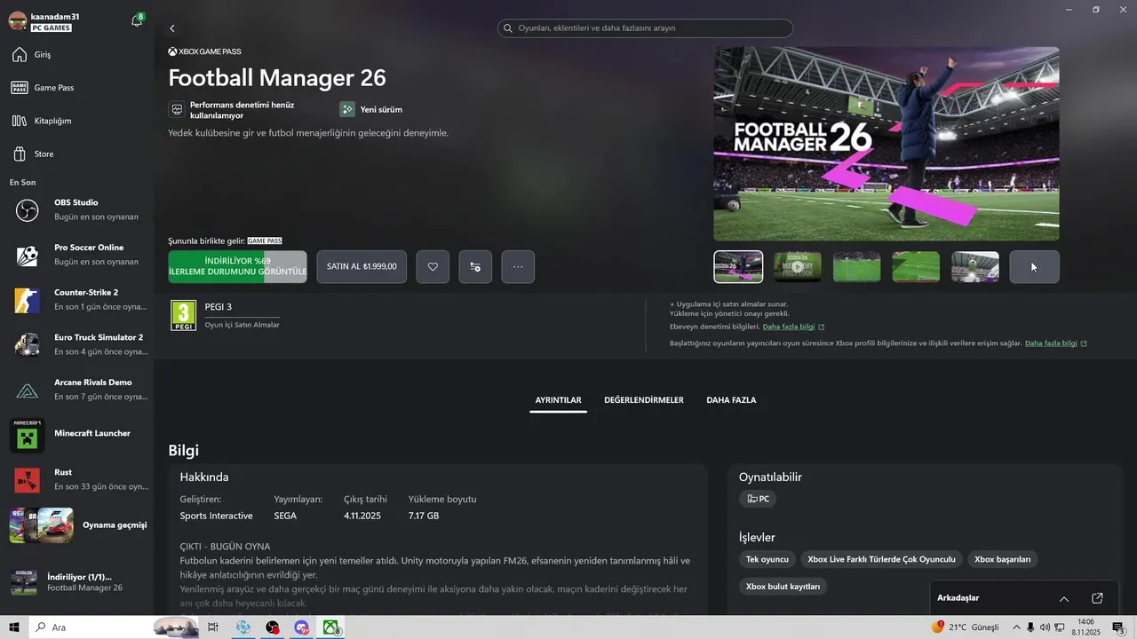Open the Windows Start menu

(13, 627)
